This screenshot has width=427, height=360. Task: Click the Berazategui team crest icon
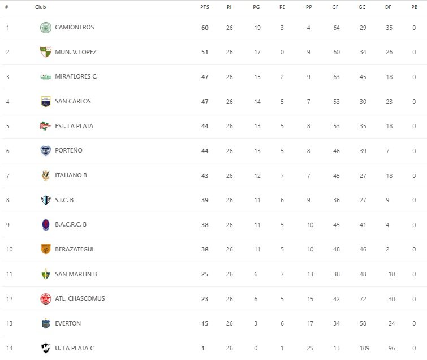tap(46, 249)
